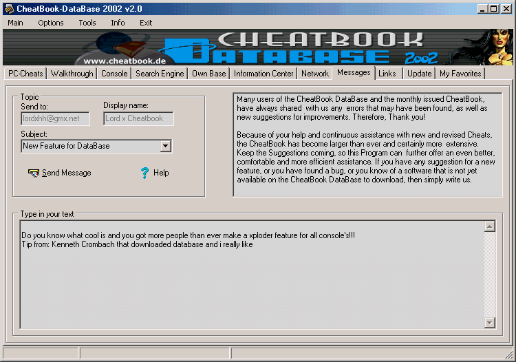Click the message text scrollbar up arrow

(x=490, y=226)
